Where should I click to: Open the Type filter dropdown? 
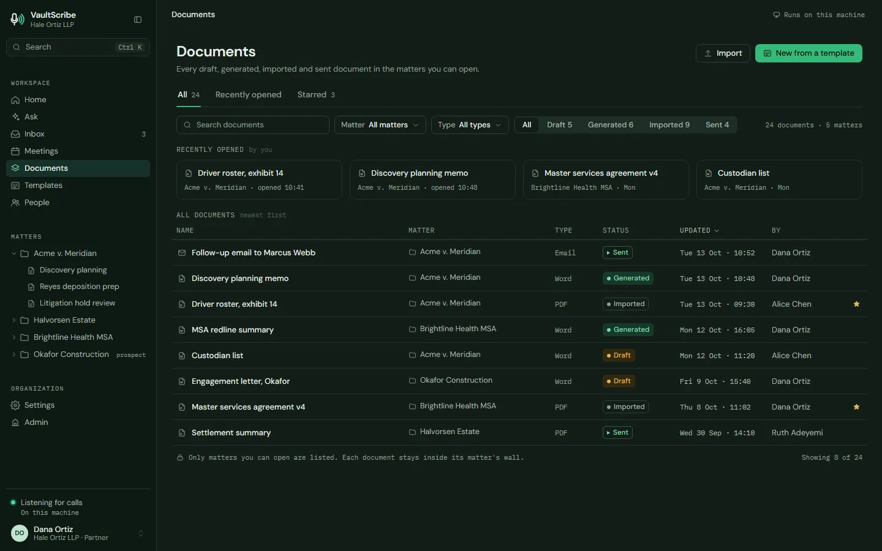pyautogui.click(x=470, y=125)
